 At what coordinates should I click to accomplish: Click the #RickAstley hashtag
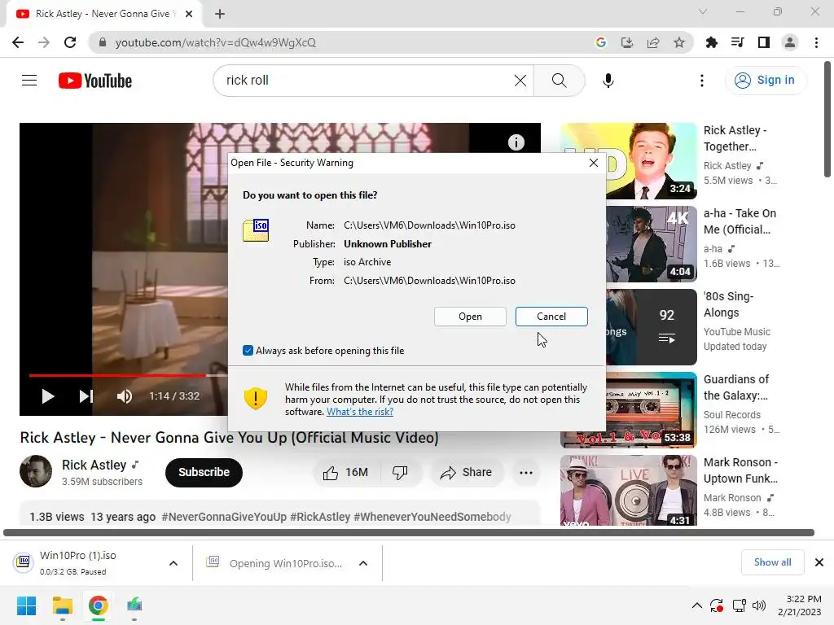pyautogui.click(x=320, y=517)
